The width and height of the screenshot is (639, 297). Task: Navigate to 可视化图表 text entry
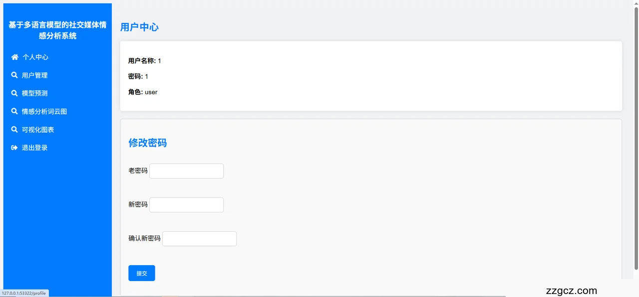(38, 130)
